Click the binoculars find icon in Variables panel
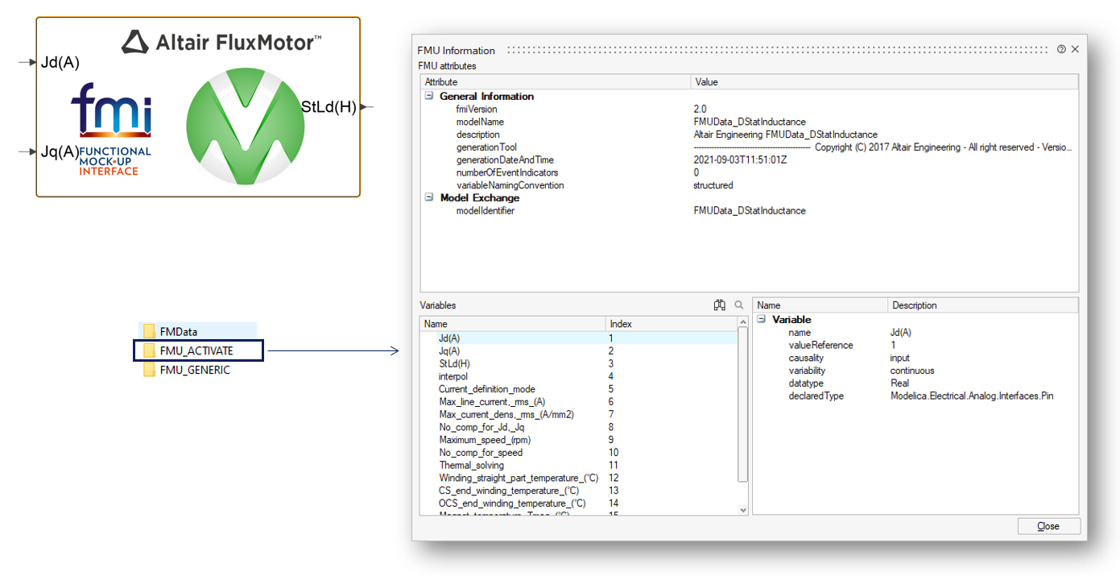Image resolution: width=1120 pixels, height=576 pixels. coord(719,305)
